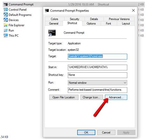Screen dimensions: 151x139
Task: Switch to the General tab
Action: pos(54,23)
